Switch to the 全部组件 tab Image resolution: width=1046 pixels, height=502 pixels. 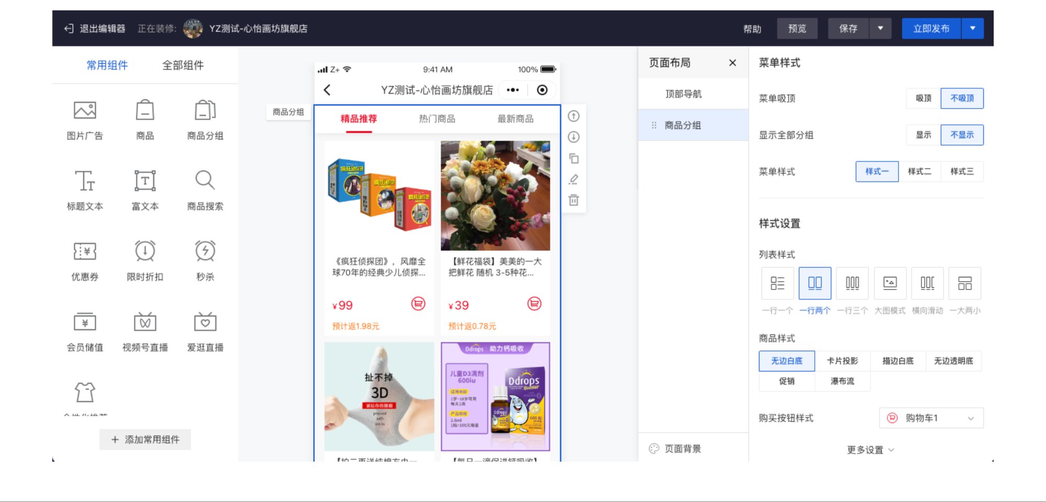183,65
